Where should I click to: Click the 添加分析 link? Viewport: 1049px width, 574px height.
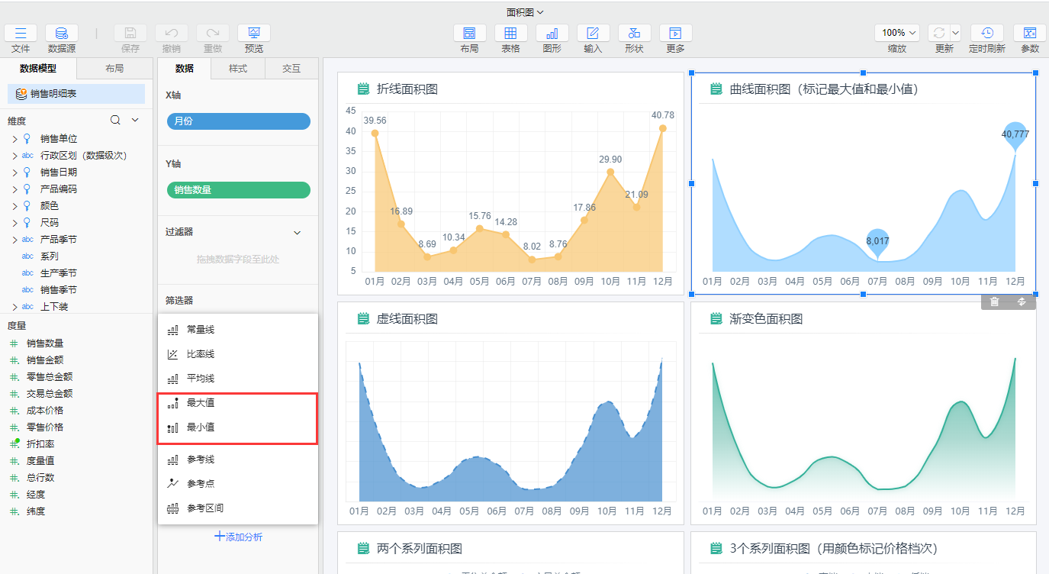coord(238,537)
